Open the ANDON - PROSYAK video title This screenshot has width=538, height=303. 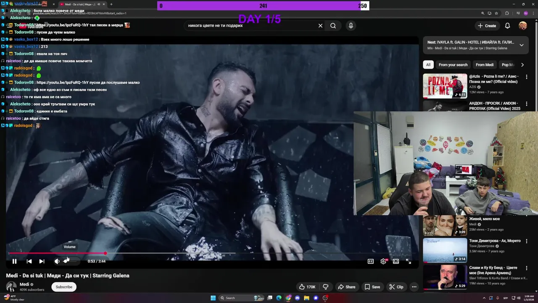tap(495, 106)
